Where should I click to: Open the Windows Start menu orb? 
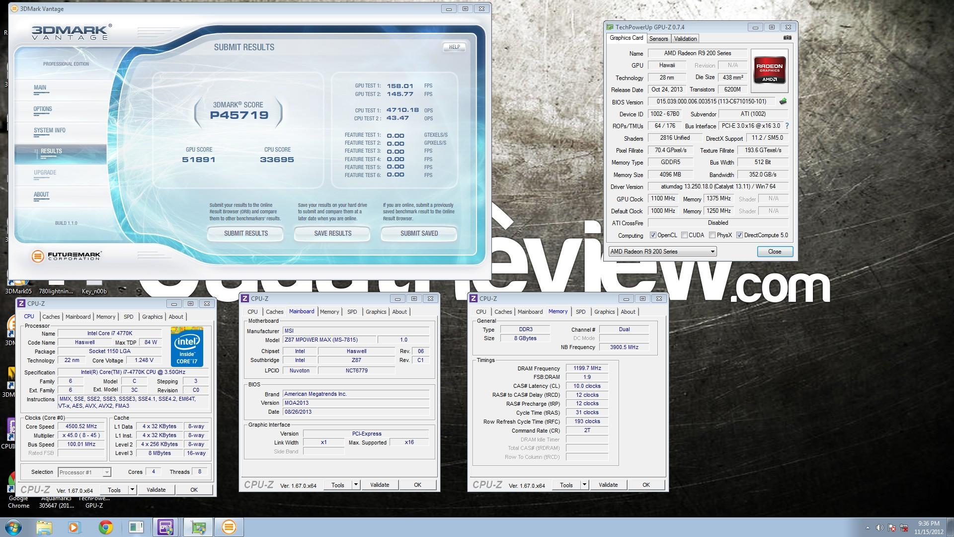point(13,527)
